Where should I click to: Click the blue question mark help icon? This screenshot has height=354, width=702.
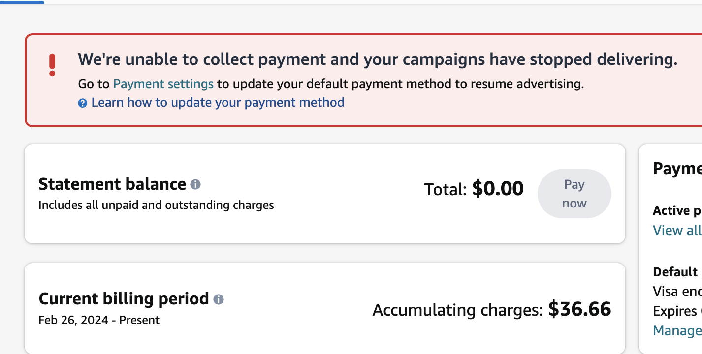[x=83, y=103]
